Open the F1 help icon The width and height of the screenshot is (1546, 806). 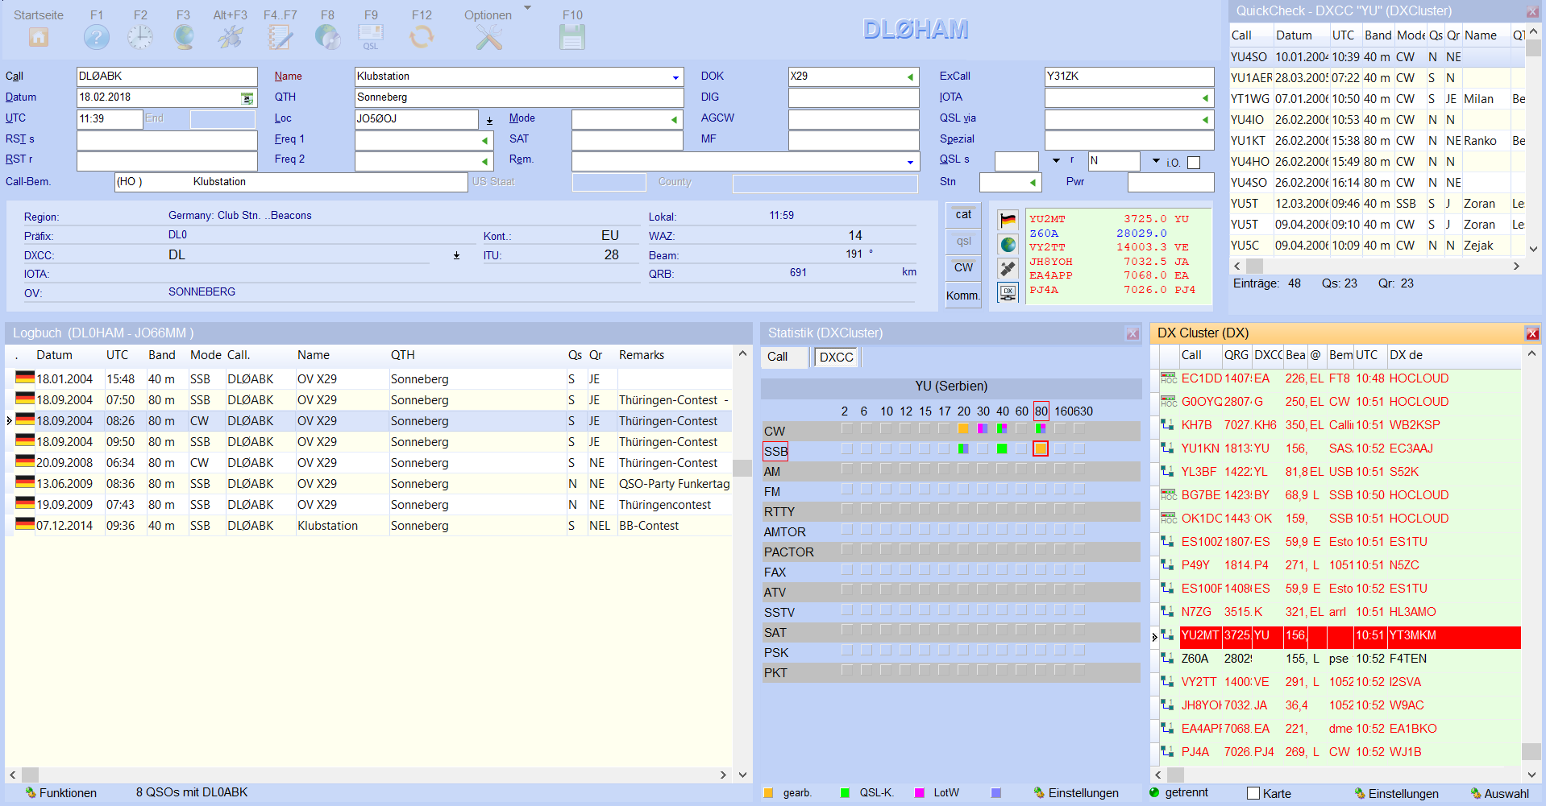(97, 37)
